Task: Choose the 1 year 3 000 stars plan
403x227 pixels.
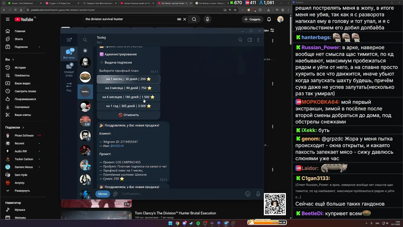Action: (x=128, y=106)
